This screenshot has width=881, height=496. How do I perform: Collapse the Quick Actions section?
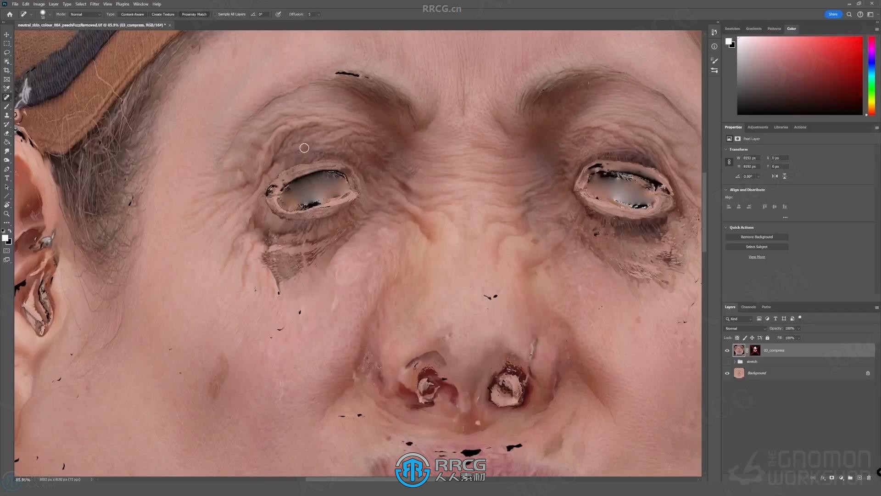(726, 227)
